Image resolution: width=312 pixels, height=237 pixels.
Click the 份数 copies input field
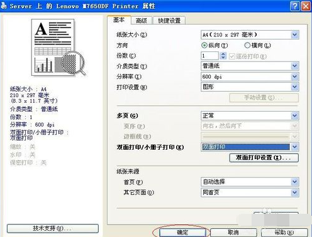point(209,56)
